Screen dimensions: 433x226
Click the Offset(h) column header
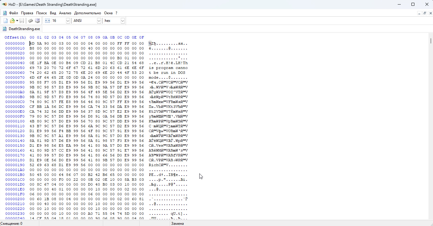[15, 37]
